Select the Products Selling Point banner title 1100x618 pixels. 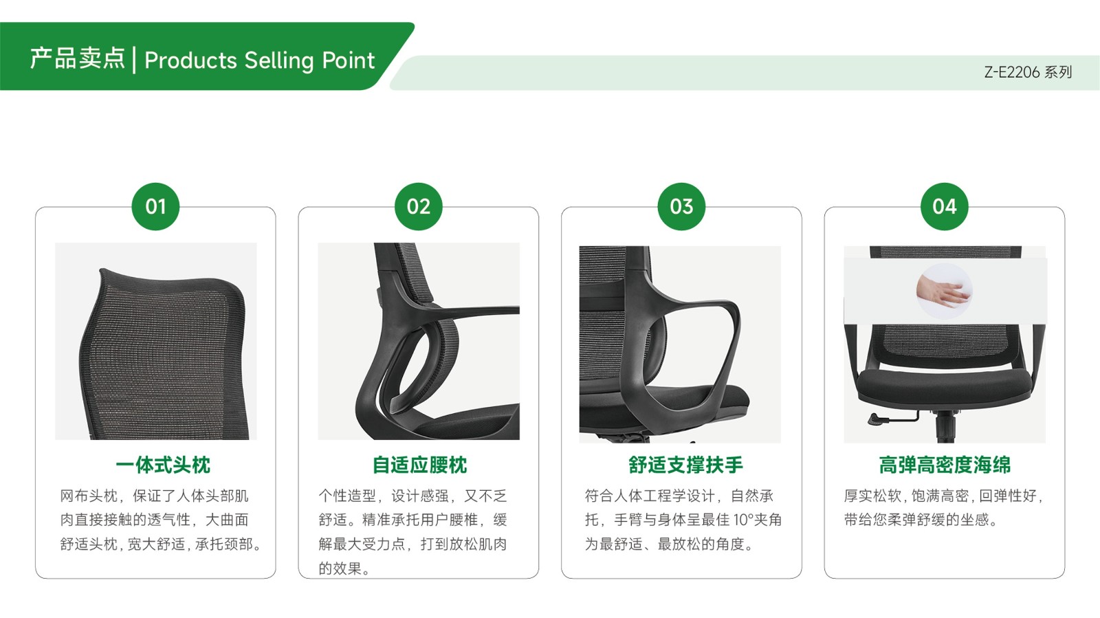click(x=260, y=60)
